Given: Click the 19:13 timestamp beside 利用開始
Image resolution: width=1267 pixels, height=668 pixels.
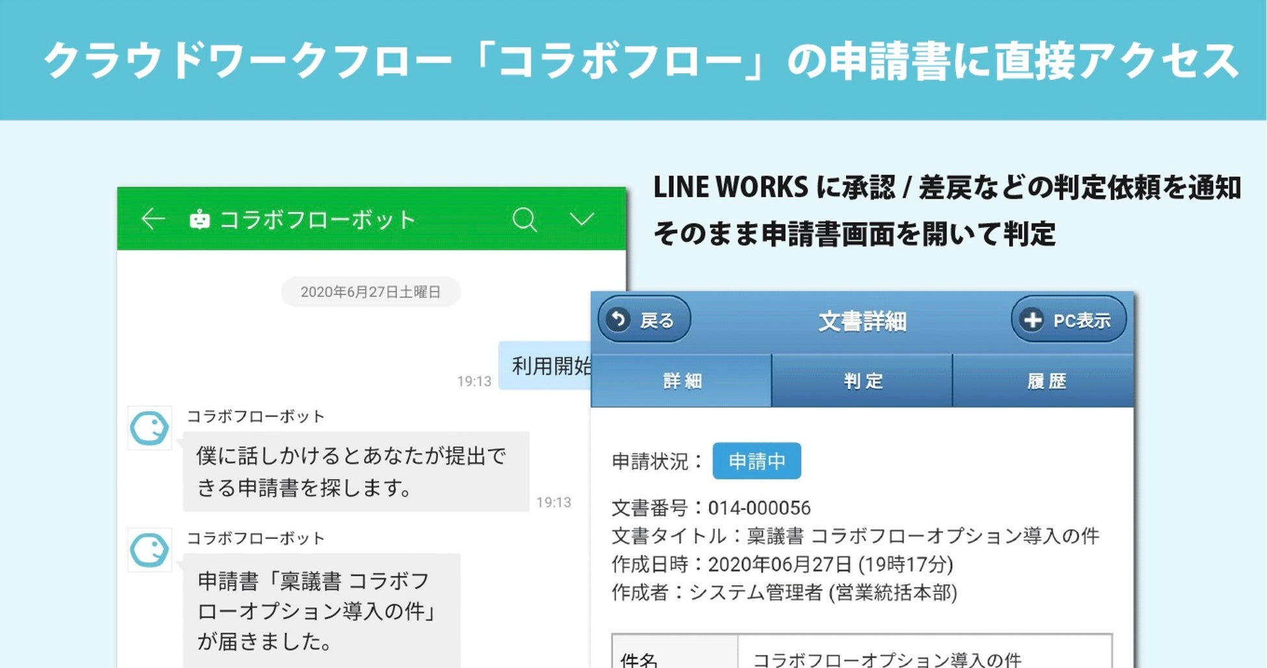Looking at the screenshot, I should click(x=474, y=381).
